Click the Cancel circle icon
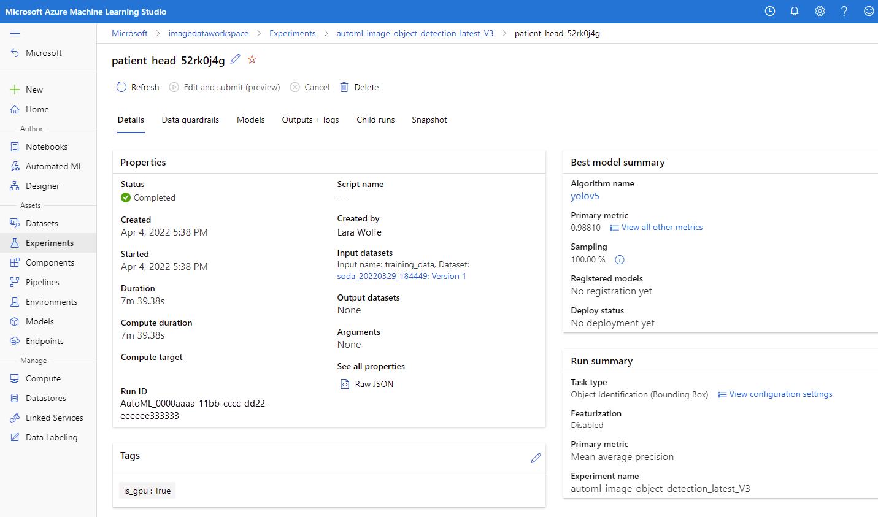The height and width of the screenshot is (517, 878). tap(295, 87)
